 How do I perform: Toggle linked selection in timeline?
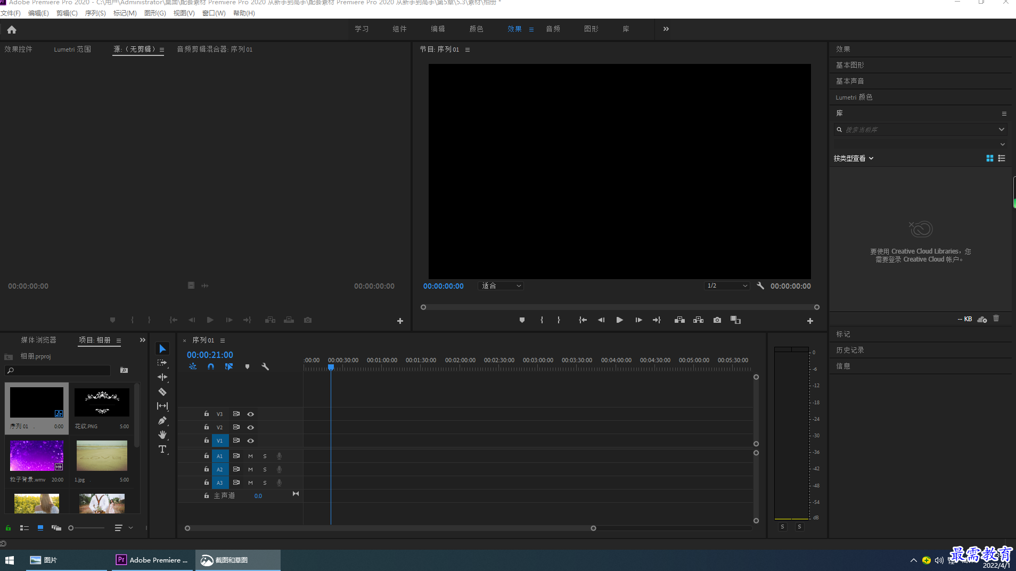point(229,366)
